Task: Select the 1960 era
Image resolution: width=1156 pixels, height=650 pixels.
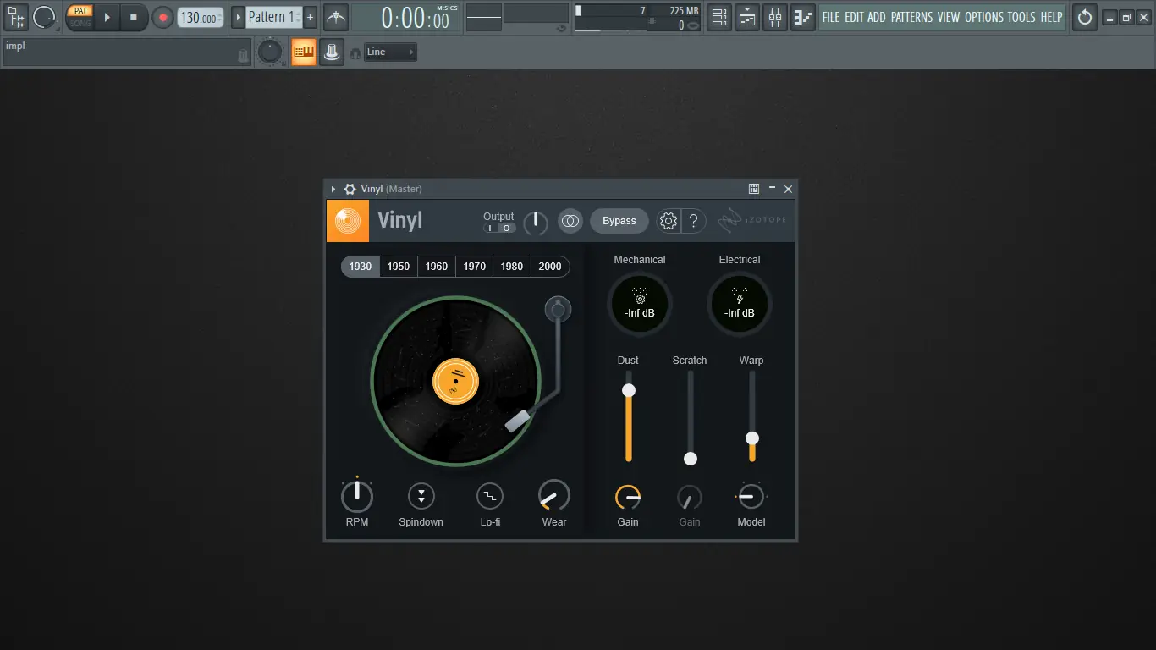Action: click(437, 267)
